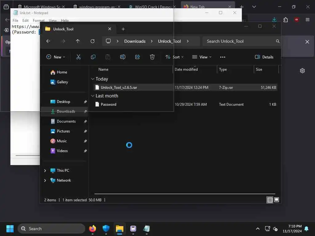The image size is (315, 236).
Task: Open the See more three-dots menu
Action: pyautogui.click(x=223, y=57)
